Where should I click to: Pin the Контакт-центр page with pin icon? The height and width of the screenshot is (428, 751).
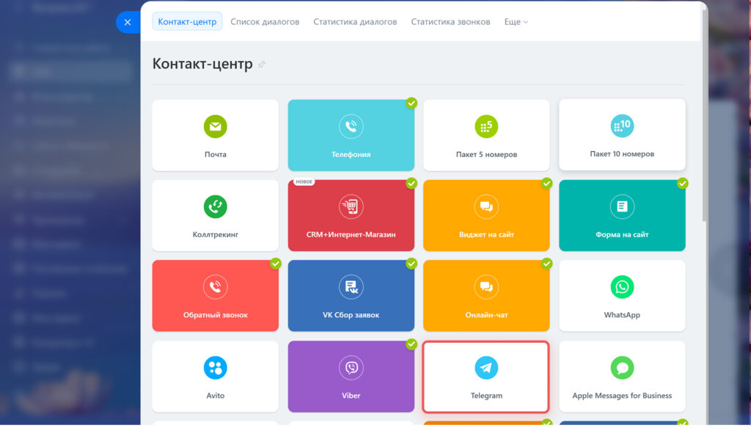pos(262,65)
